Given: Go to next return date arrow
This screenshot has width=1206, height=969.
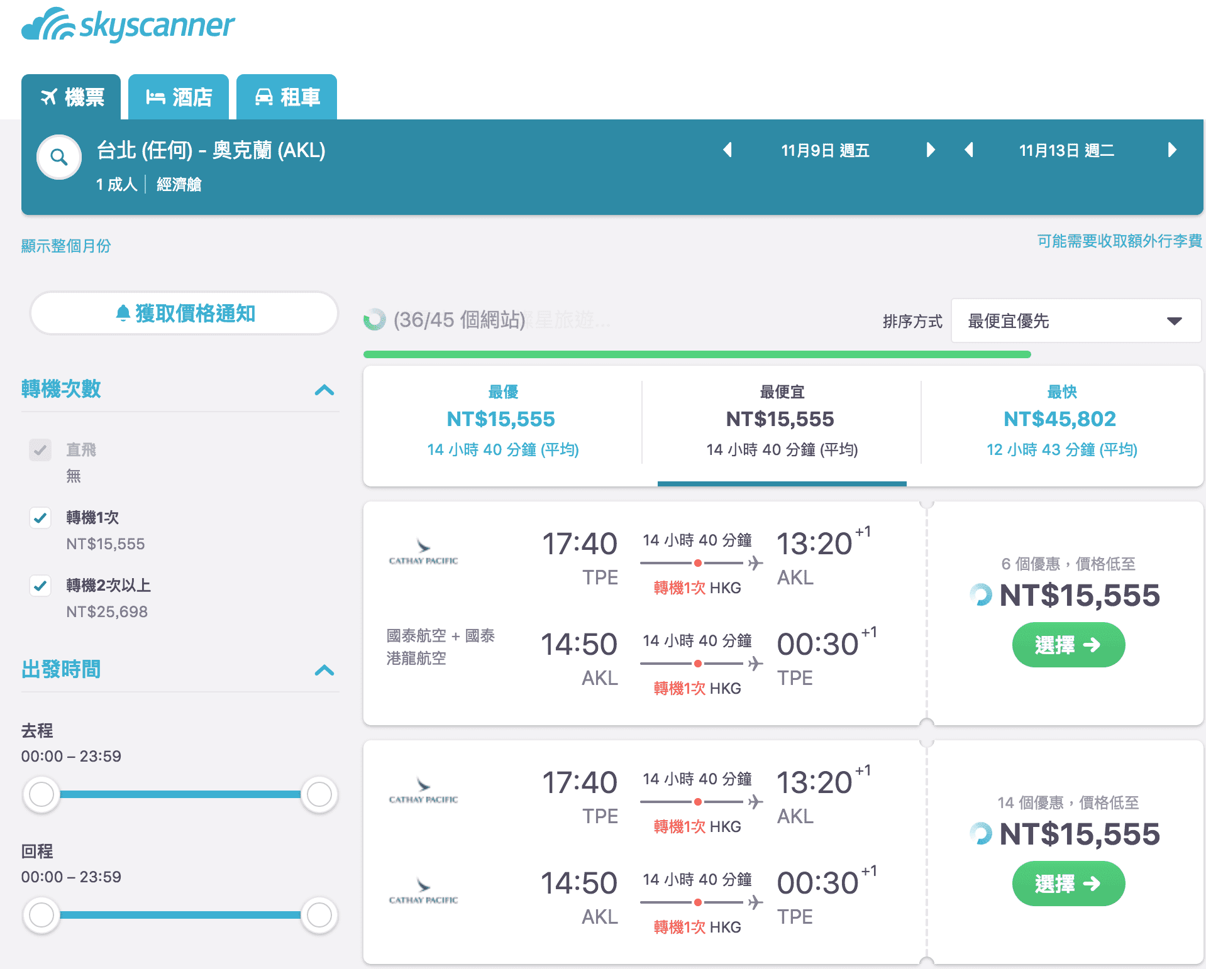Looking at the screenshot, I should click(x=1172, y=150).
